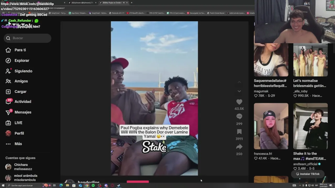335x188 pixels.
Task: Open a new browser tab with plus
Action: coord(131,3)
